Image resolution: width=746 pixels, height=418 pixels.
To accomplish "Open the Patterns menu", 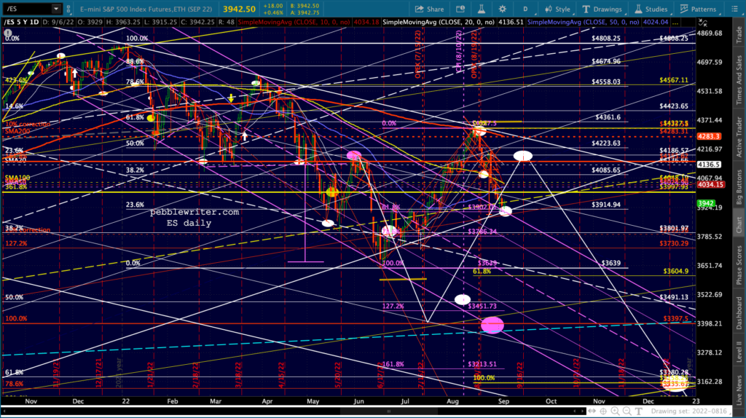I will click(x=698, y=9).
